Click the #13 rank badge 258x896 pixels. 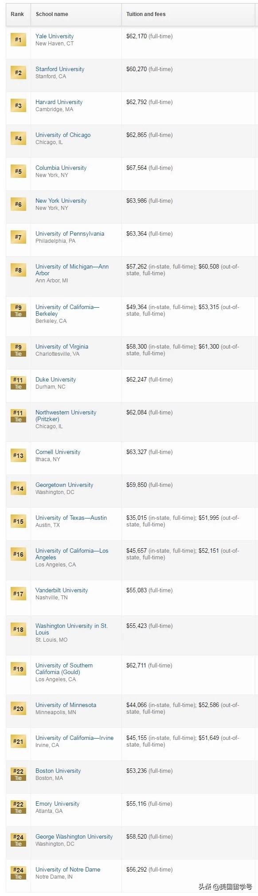(x=18, y=455)
